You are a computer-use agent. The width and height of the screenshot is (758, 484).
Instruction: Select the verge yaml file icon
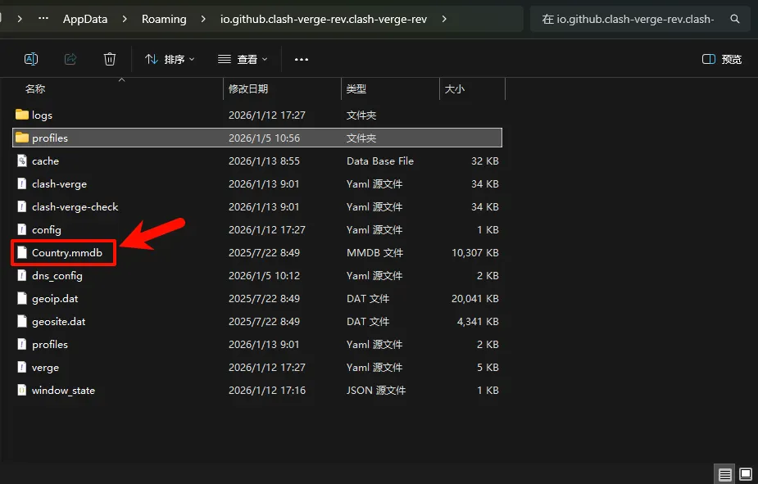pos(22,367)
